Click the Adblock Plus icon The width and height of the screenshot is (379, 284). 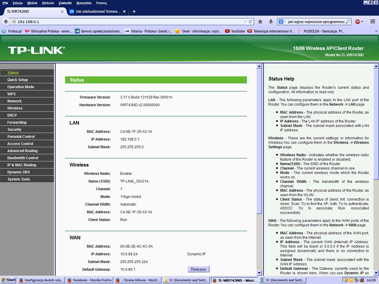point(358,22)
